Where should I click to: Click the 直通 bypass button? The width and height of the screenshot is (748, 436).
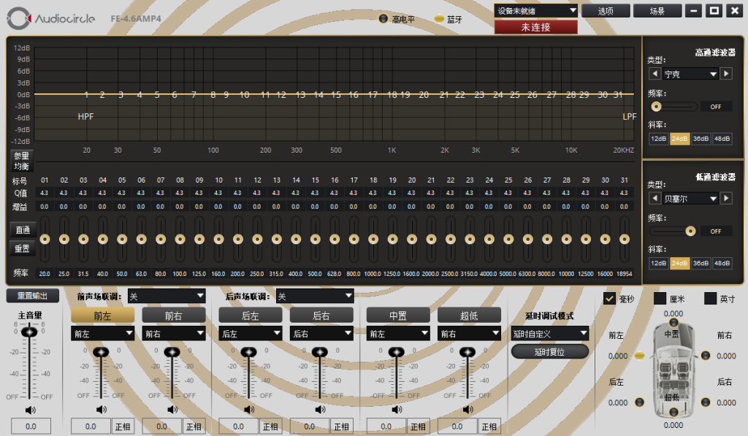22,230
